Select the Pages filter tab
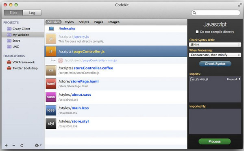 pos(99,22)
